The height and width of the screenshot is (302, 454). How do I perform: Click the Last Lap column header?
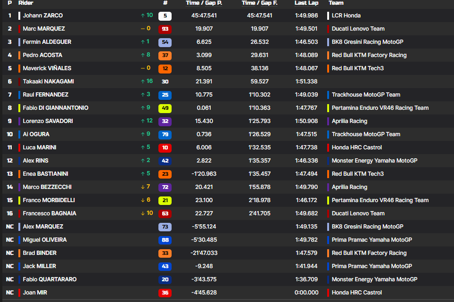tap(306, 3)
